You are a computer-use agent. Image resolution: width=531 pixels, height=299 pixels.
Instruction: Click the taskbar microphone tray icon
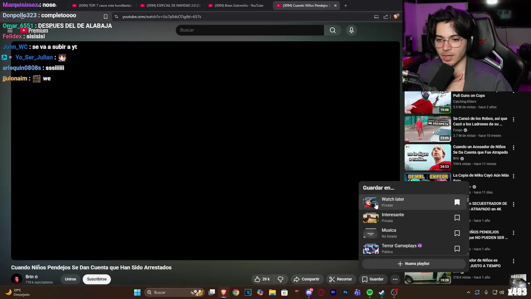(486, 292)
